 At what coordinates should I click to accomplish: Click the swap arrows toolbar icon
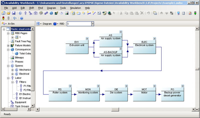[172, 13]
